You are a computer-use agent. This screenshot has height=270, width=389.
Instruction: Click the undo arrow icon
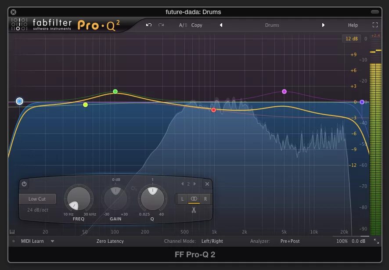click(149, 25)
